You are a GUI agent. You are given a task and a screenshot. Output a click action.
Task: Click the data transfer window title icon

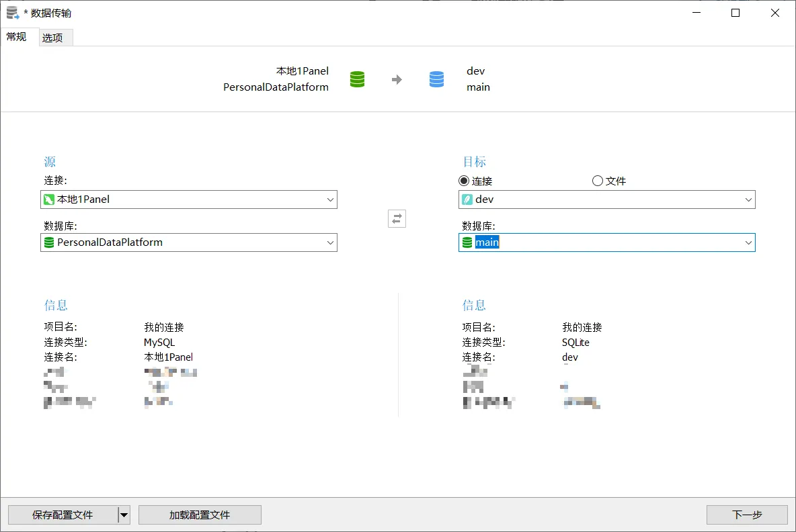pyautogui.click(x=13, y=13)
